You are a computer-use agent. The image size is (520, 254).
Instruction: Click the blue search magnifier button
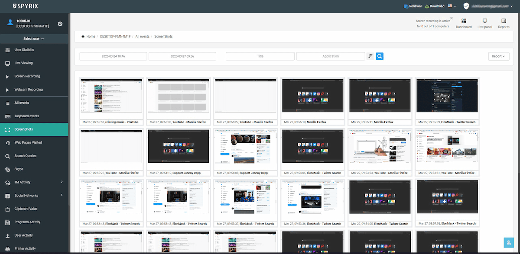point(379,56)
